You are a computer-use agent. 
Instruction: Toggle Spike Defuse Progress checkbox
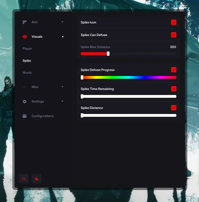tap(174, 70)
